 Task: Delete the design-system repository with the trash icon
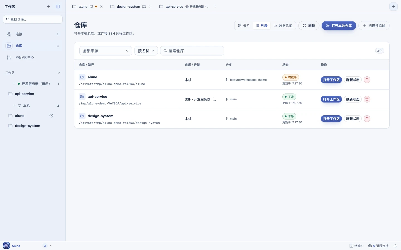367,119
